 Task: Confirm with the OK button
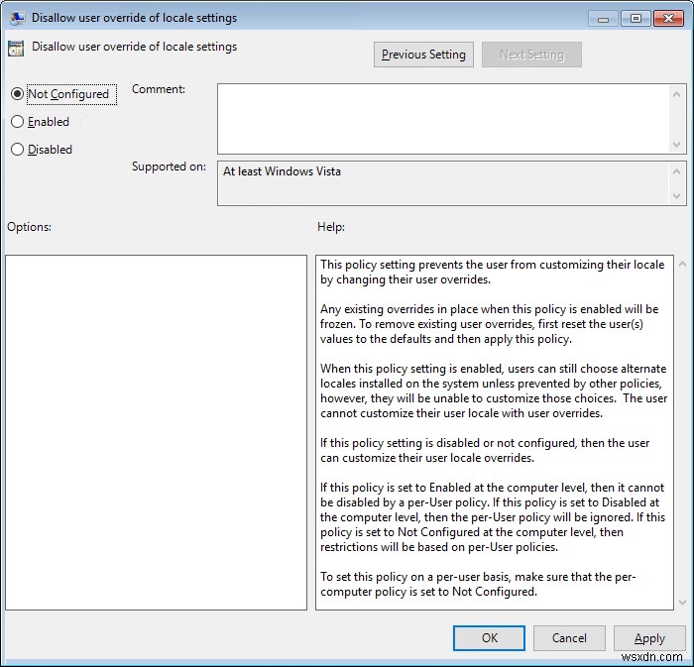click(489, 638)
